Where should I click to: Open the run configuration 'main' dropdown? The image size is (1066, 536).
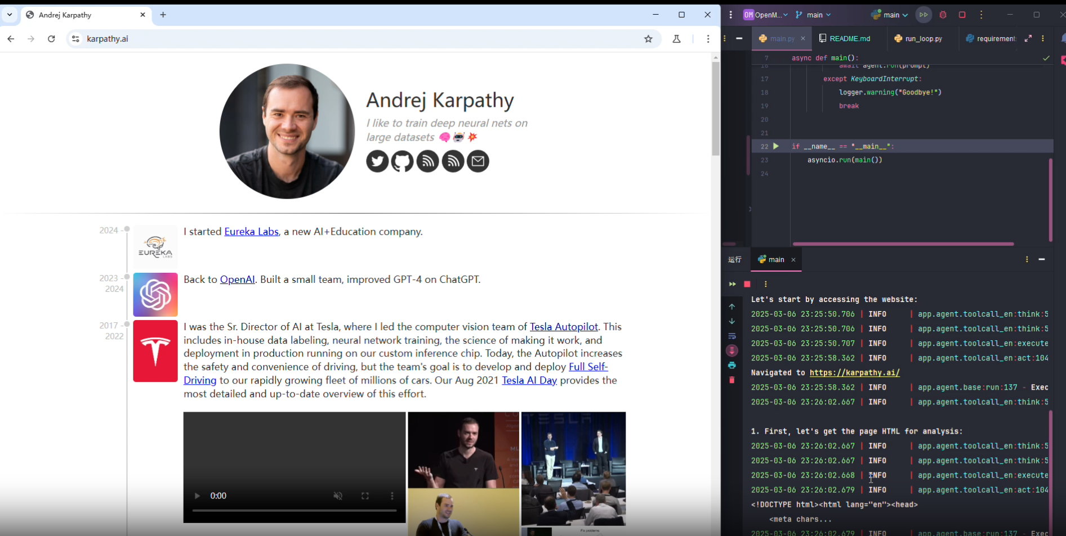point(890,15)
